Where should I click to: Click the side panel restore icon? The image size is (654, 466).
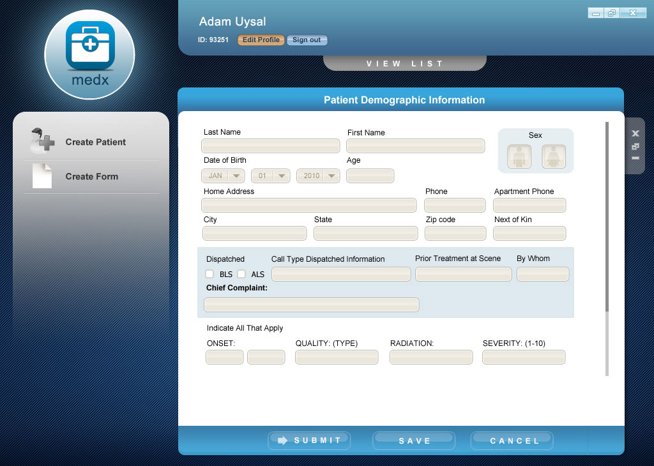(635, 146)
